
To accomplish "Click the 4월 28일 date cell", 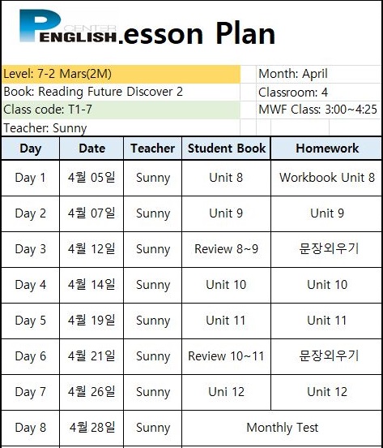I will 91,428.
